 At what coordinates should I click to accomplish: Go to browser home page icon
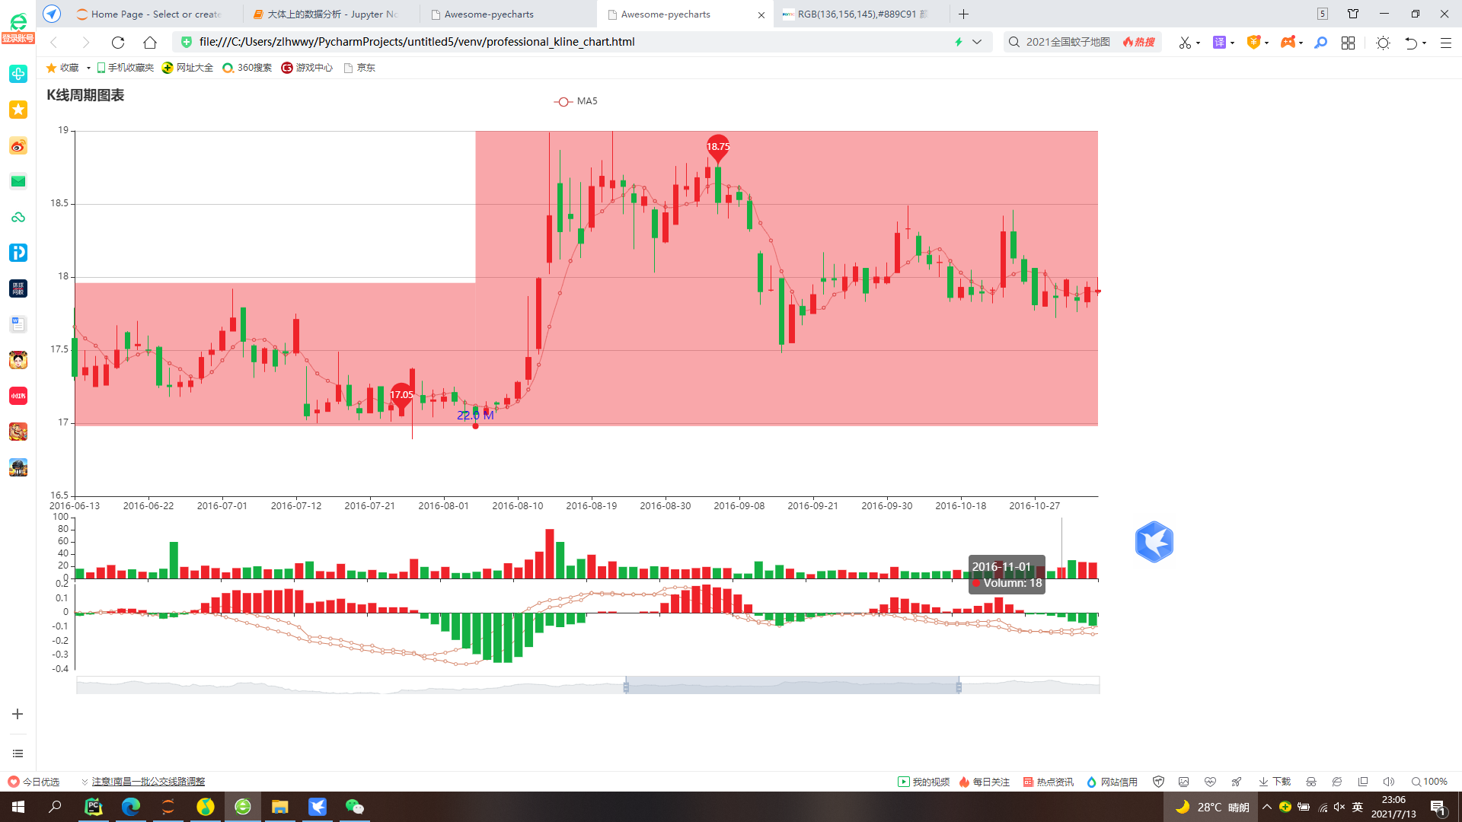click(150, 43)
